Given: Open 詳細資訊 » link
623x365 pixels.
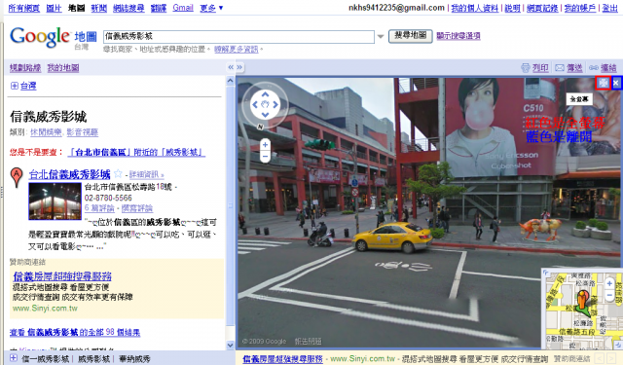Looking at the screenshot, I should (x=146, y=174).
